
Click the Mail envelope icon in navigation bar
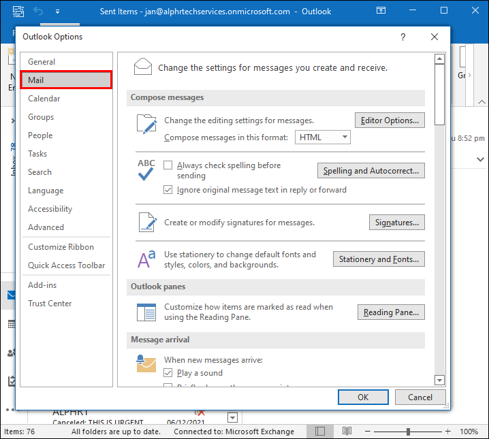11,295
